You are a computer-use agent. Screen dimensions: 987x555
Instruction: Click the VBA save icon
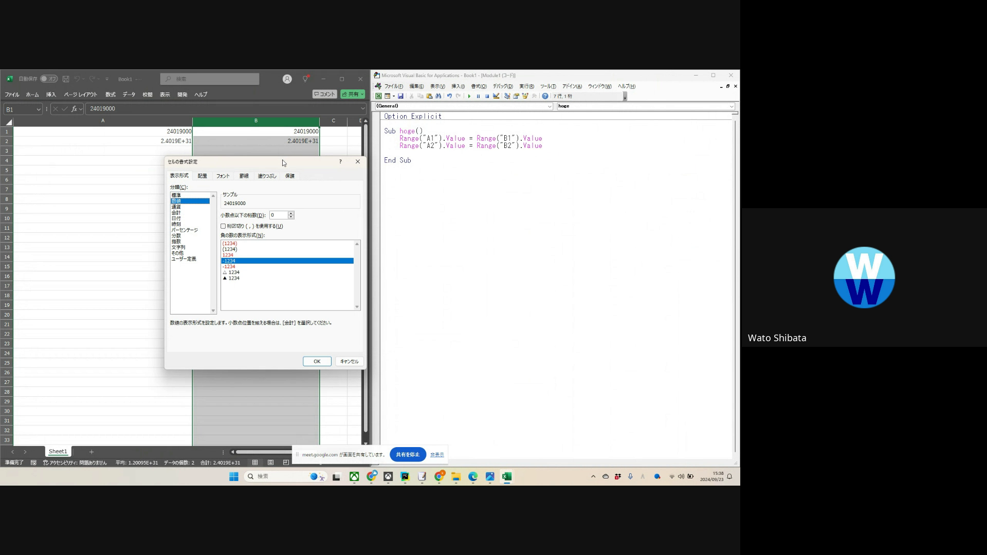(x=400, y=96)
